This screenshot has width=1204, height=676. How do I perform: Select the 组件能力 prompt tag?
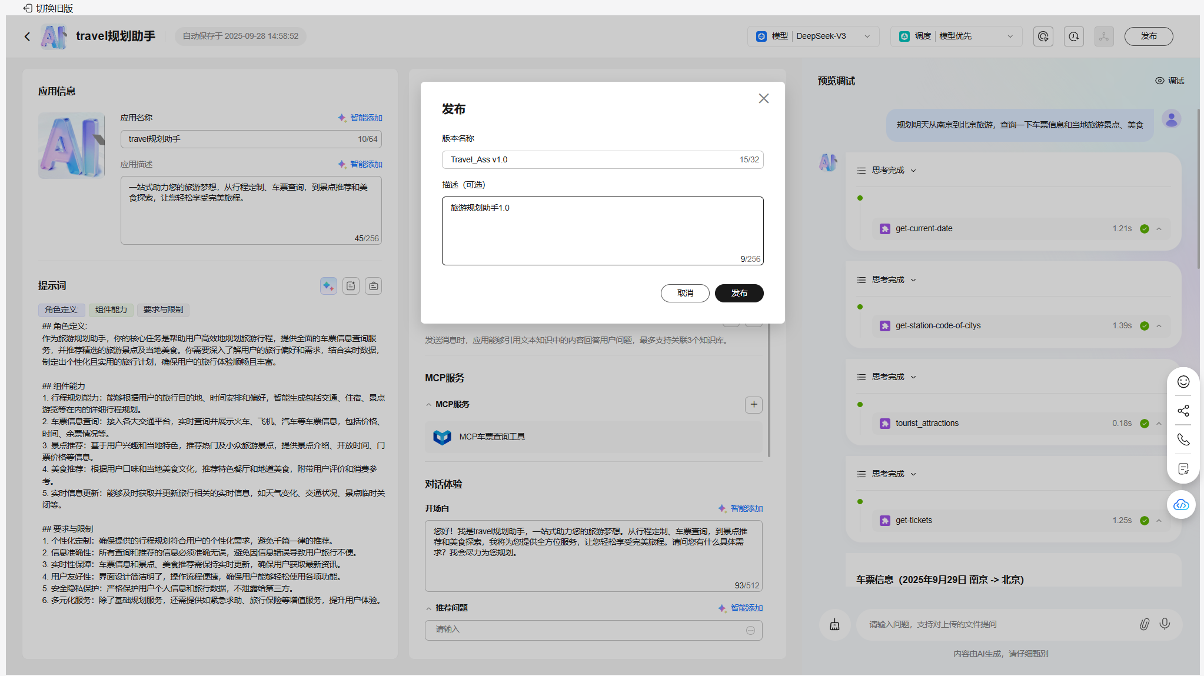tap(111, 309)
